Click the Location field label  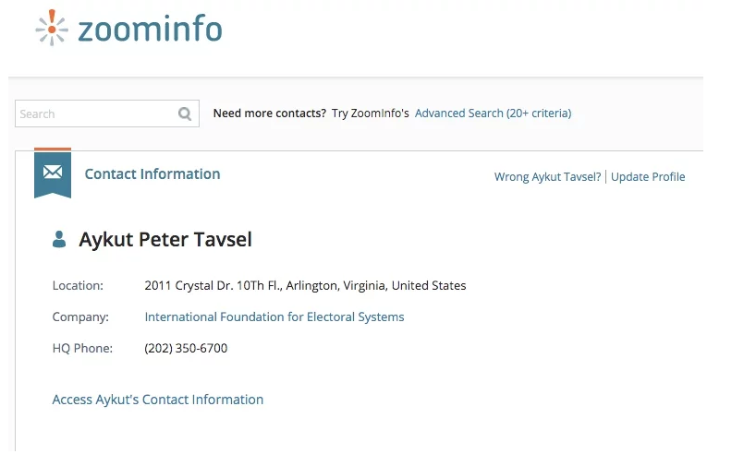(78, 286)
